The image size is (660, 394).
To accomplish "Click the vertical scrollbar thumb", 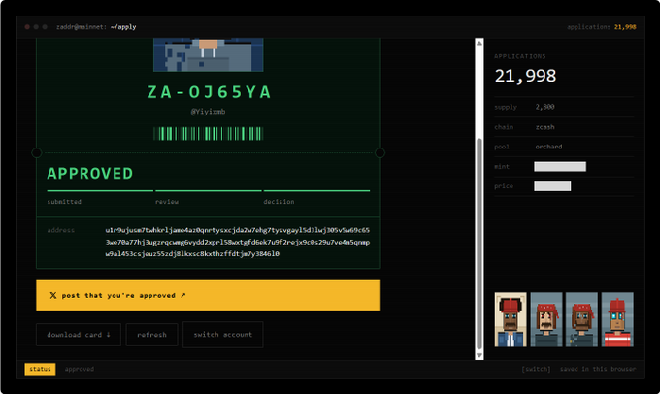I will point(479,245).
